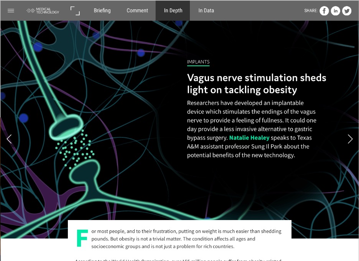Click the SHARE: label
The height and width of the screenshot is (261, 359).
(311, 10)
